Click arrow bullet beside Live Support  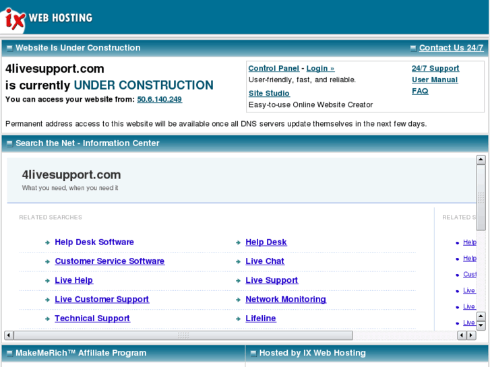238,281
